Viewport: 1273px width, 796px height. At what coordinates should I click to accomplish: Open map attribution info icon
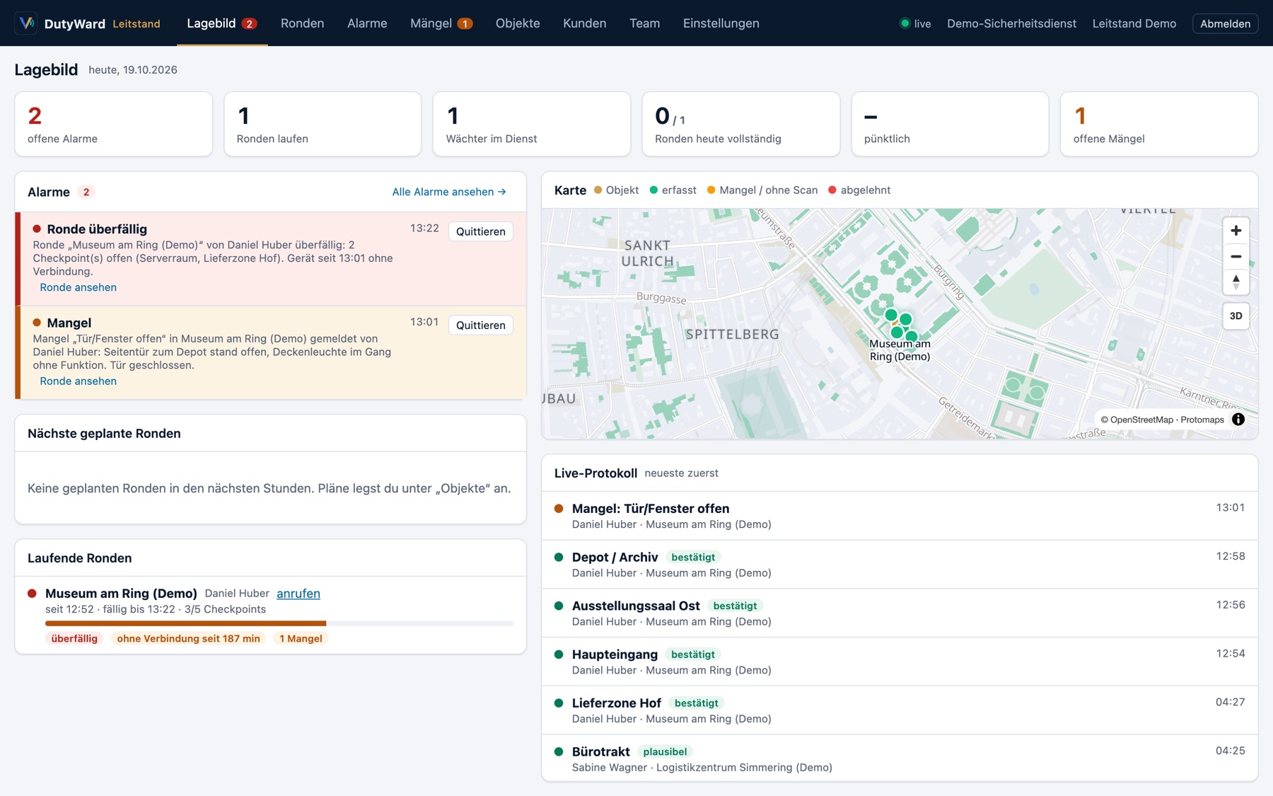click(1238, 420)
